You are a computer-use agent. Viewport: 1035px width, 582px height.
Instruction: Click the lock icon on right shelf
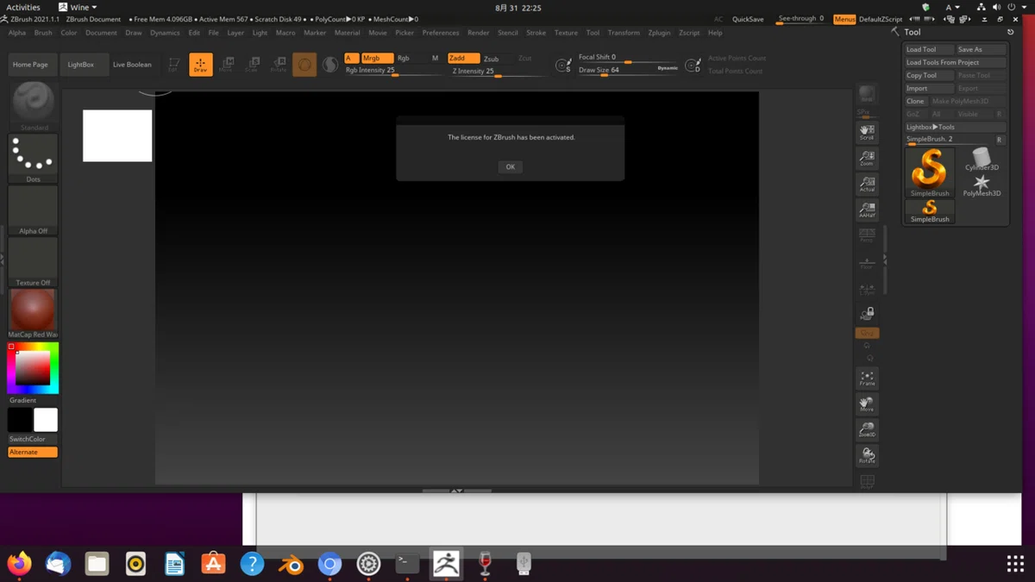coord(867,314)
